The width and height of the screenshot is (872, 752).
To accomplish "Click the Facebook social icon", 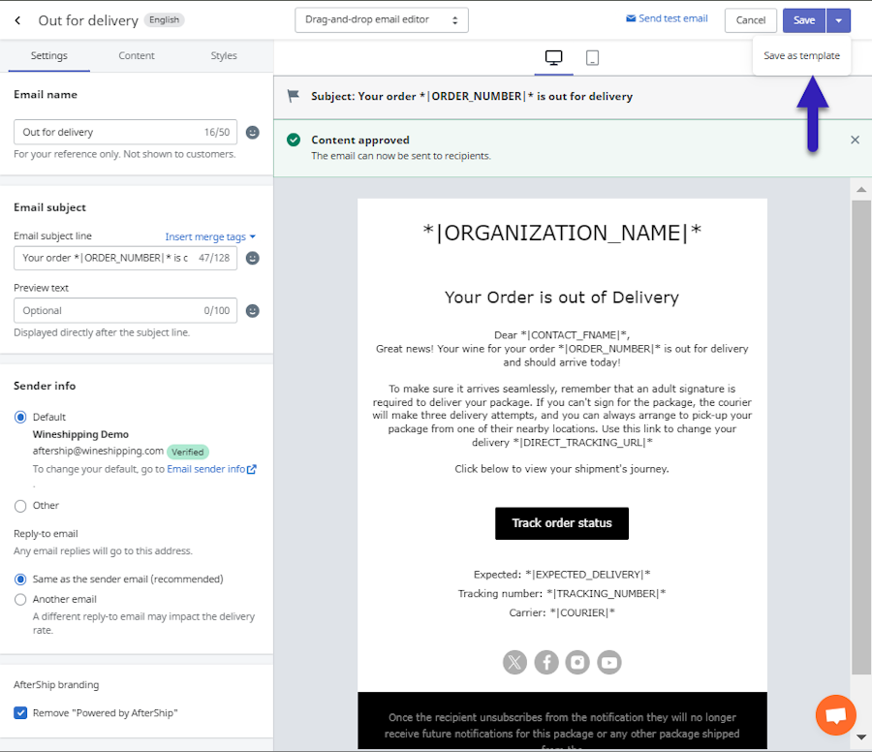I will pyautogui.click(x=546, y=663).
